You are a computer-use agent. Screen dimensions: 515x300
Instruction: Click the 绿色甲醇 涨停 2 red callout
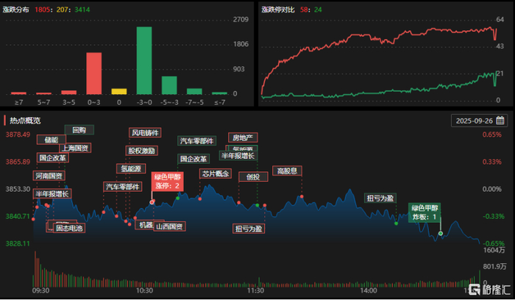click(168, 181)
